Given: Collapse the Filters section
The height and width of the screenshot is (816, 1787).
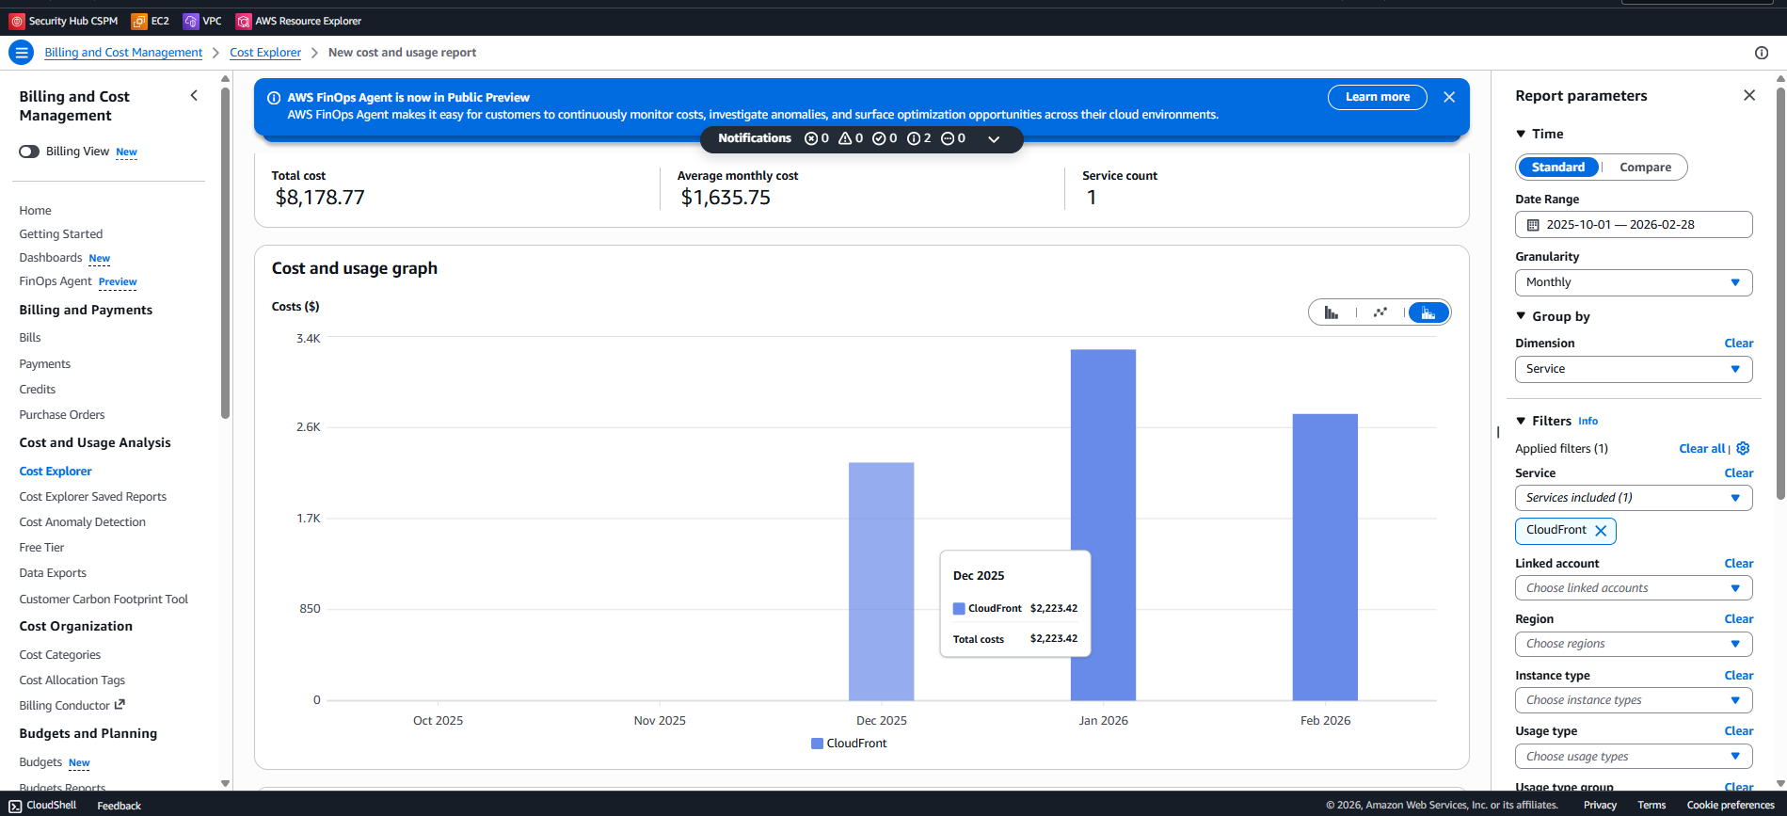Looking at the screenshot, I should click(x=1521, y=421).
